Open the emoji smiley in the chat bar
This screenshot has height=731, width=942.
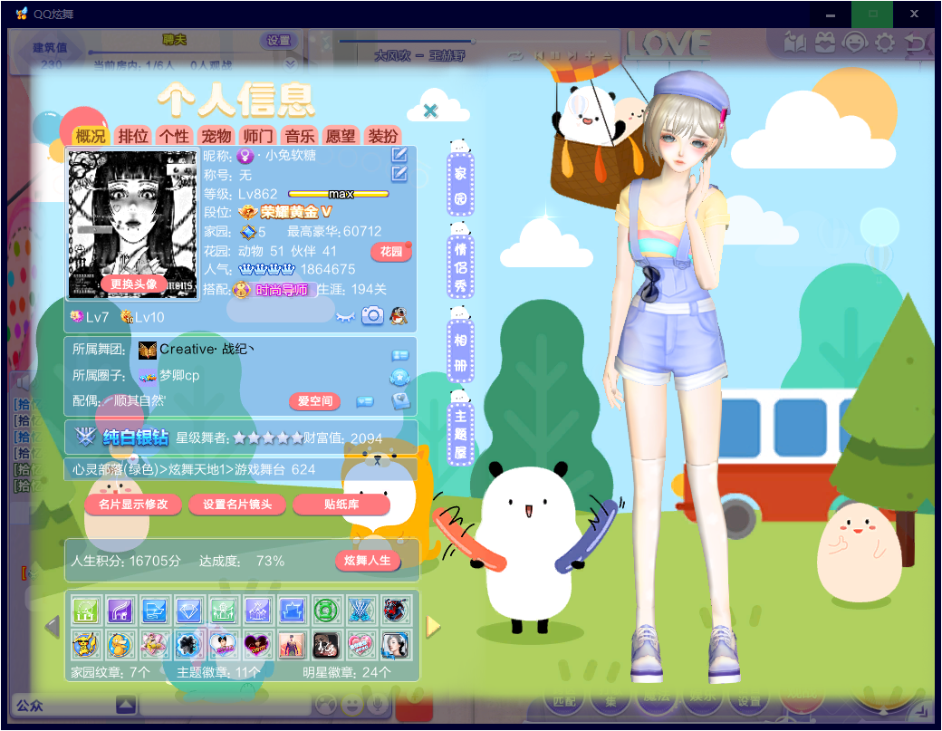[353, 705]
